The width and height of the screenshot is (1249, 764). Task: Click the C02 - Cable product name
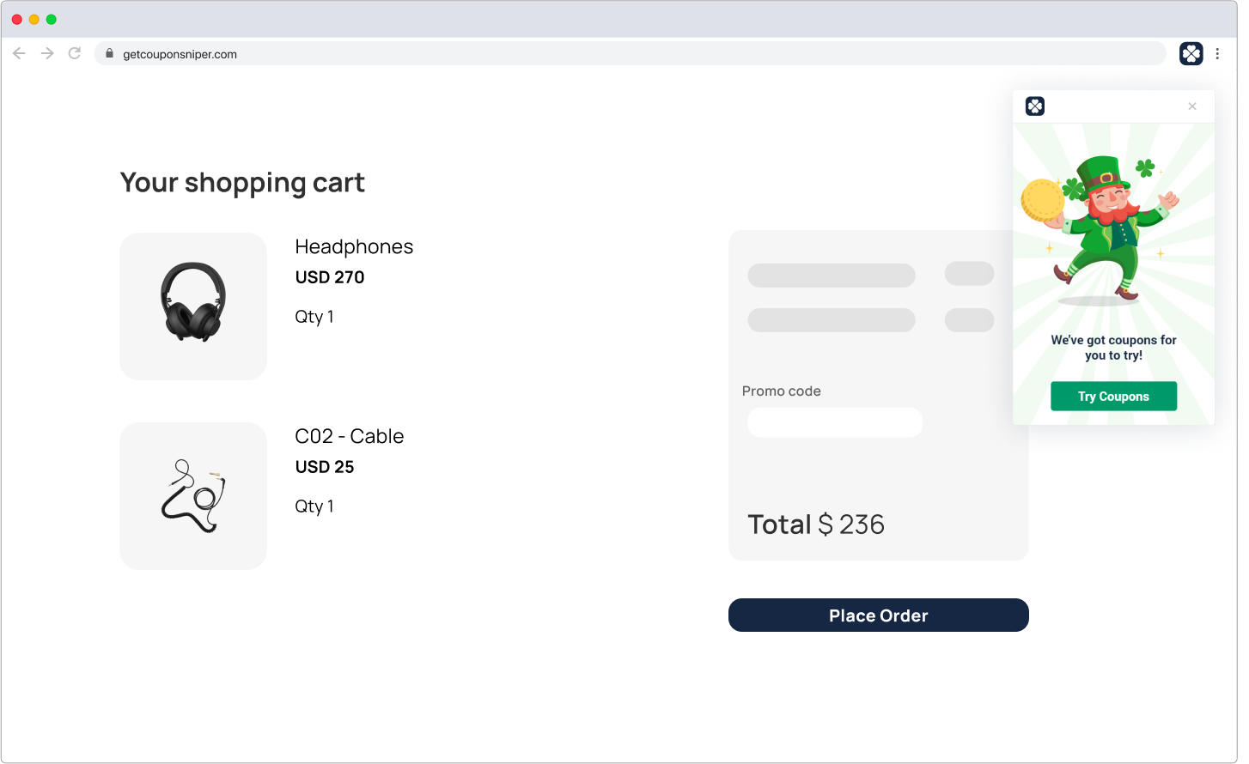(349, 436)
